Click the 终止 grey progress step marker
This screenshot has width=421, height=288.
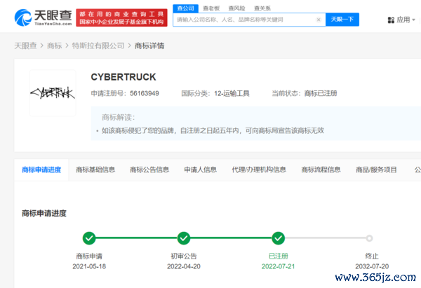(370, 238)
